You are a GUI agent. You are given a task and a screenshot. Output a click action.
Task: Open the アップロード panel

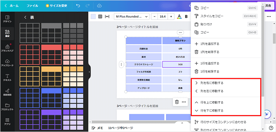(7, 63)
